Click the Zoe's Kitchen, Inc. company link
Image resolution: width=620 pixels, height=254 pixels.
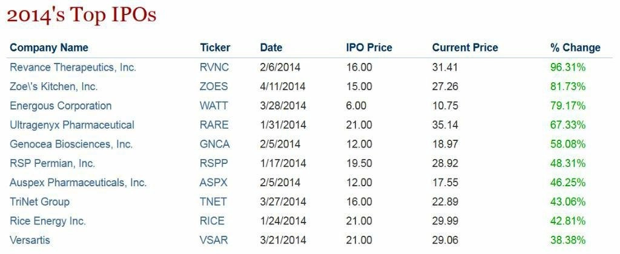click(x=53, y=86)
